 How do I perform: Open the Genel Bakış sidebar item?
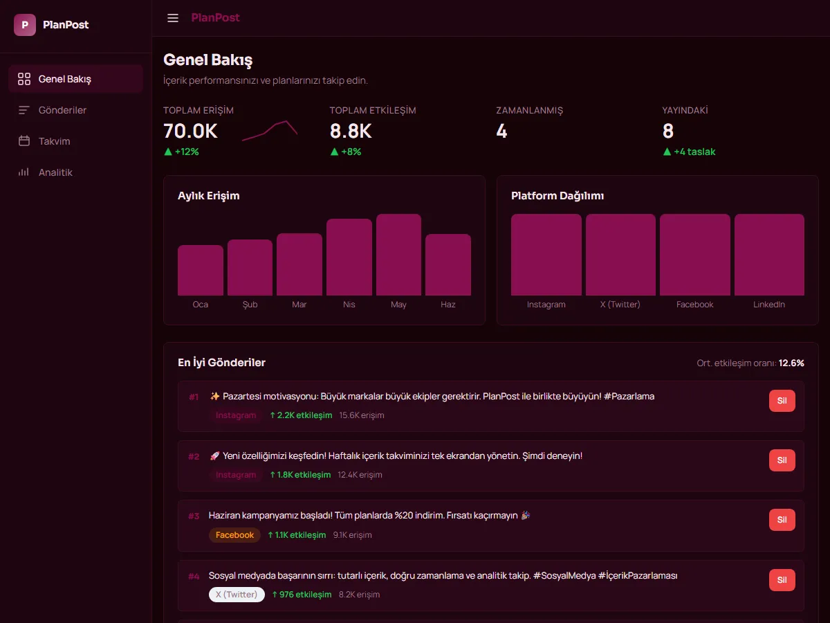click(x=75, y=79)
